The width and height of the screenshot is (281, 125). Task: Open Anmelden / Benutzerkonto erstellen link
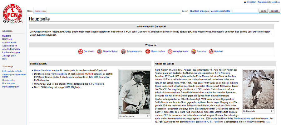coord(263,2)
